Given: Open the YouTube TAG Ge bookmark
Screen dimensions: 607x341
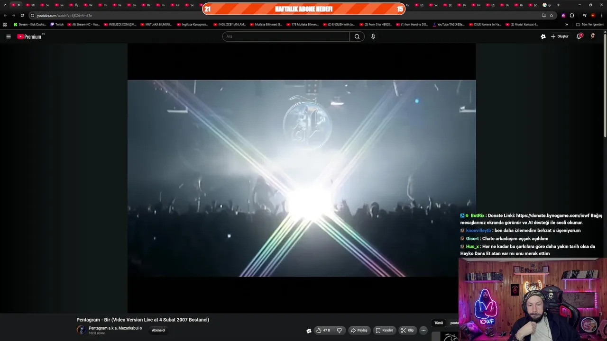Looking at the screenshot, I should 448,24.
